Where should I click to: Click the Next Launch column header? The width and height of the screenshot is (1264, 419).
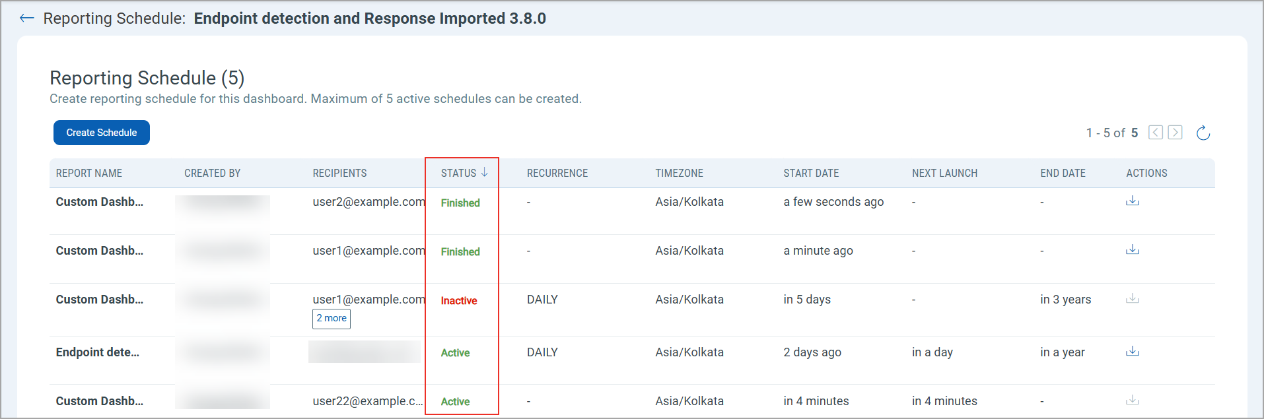[x=944, y=173]
